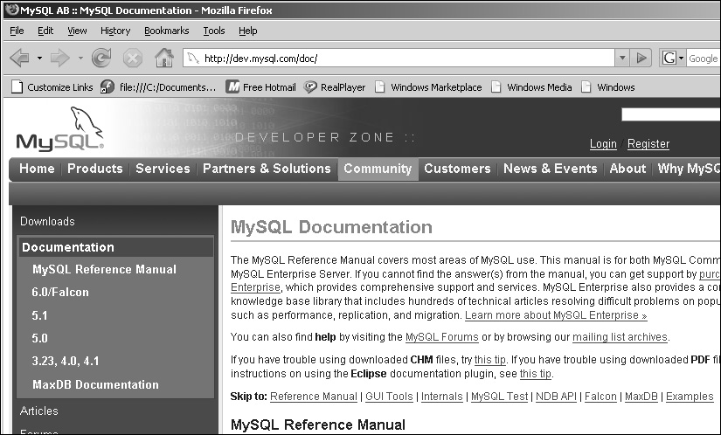Skip to Internals link

point(442,397)
